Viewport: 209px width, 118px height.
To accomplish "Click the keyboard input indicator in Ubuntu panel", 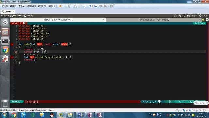I will (x=175, y=16).
